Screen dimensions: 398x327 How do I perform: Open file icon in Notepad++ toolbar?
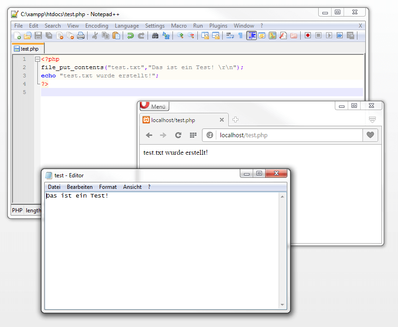pos(28,35)
